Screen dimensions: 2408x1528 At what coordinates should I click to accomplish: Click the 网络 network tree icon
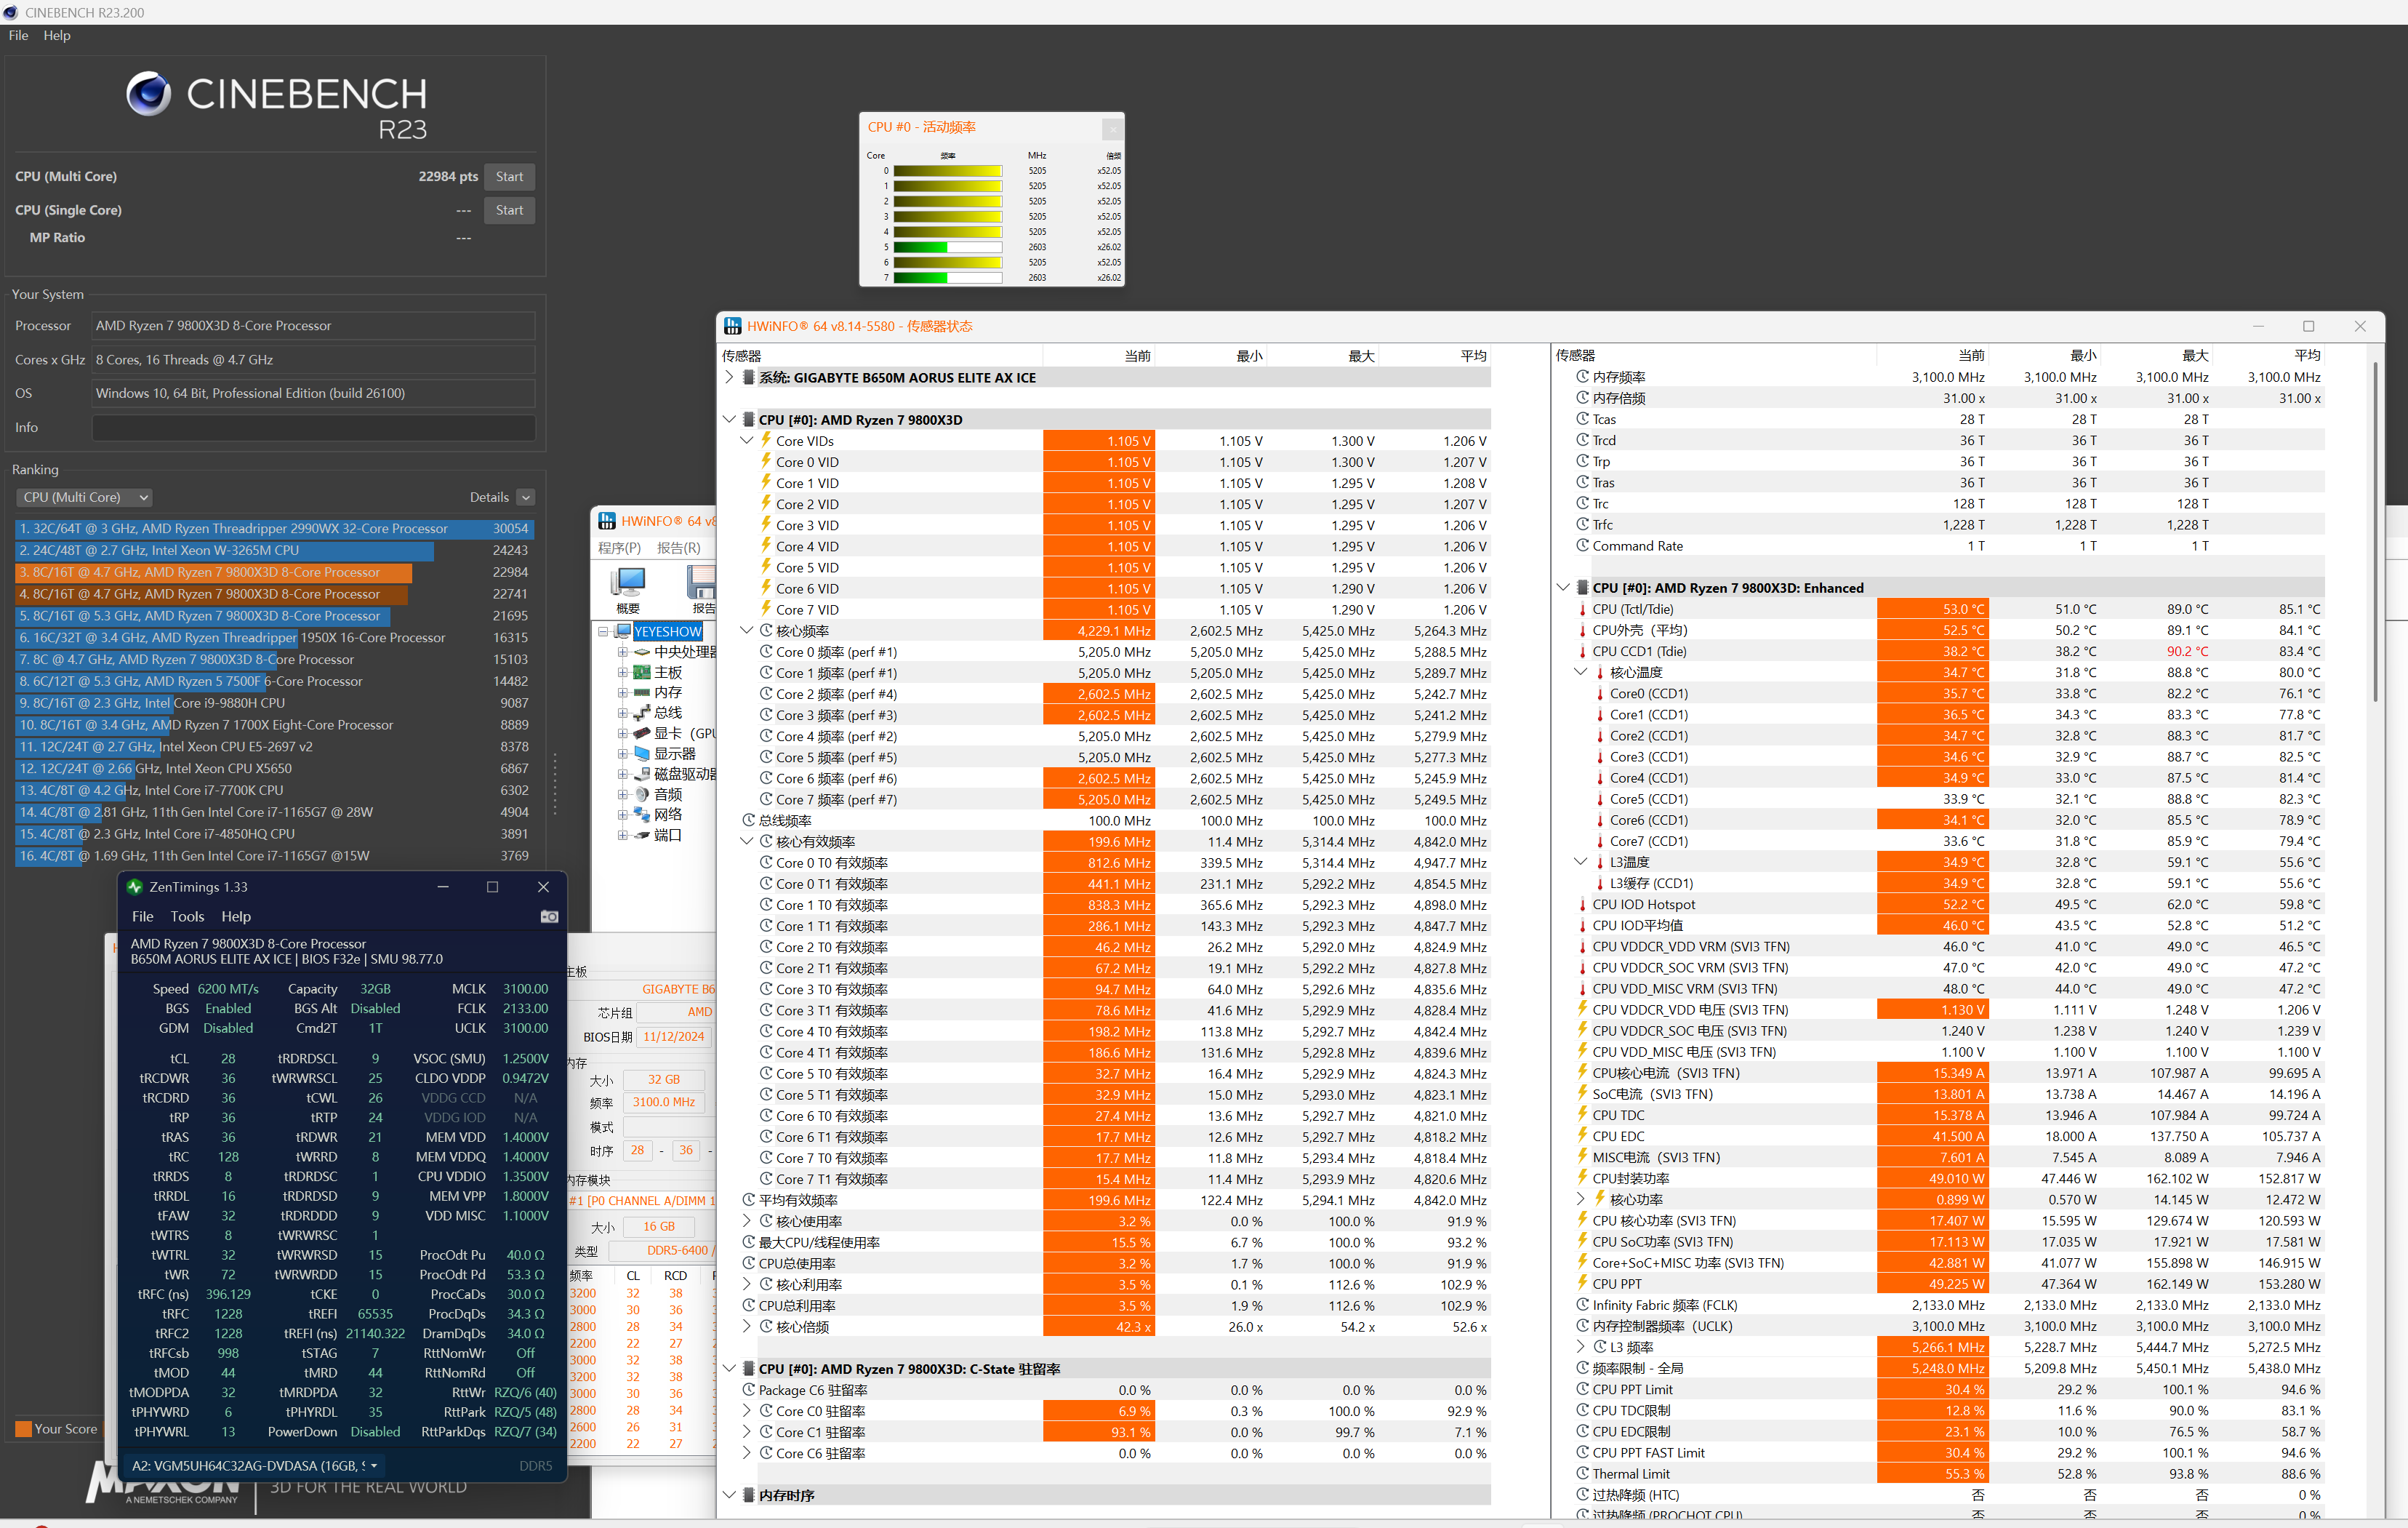tap(642, 814)
